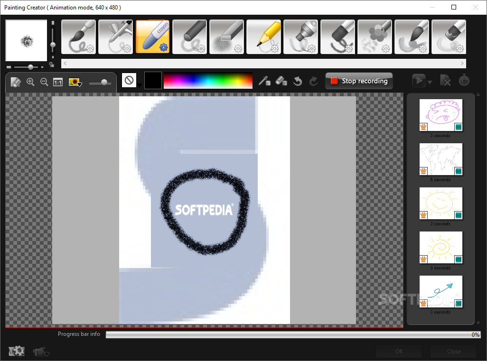Select the dotted texture brush tool
Image resolution: width=487 pixels, height=361 pixels.
coord(449,37)
